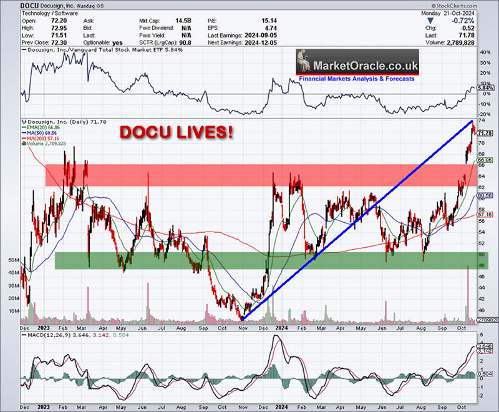Select the Prev Close value 72.30
Image resolution: width=499 pixels, height=412 pixels.
pyautogui.click(x=59, y=42)
